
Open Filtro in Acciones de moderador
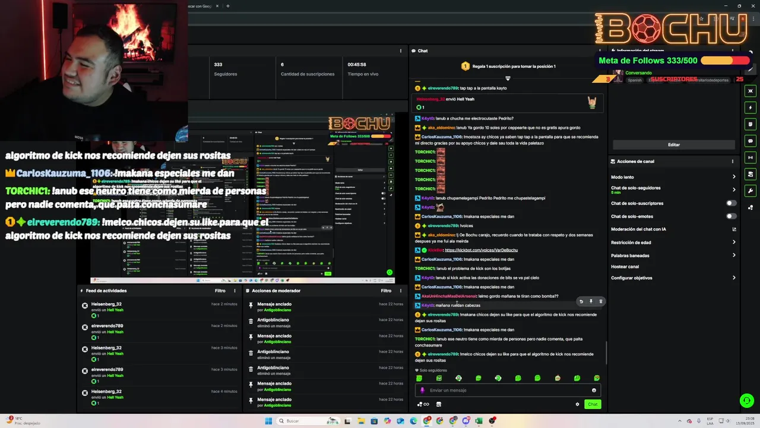click(x=386, y=291)
